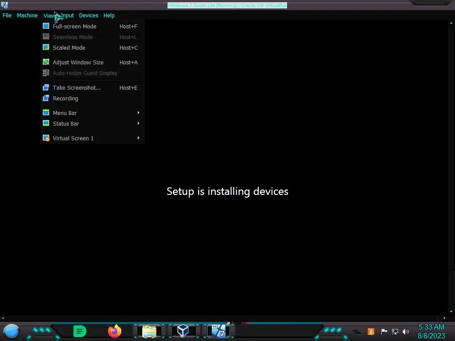The height and width of the screenshot is (341, 455).
Task: Click the Host+C shortcut label
Action: (128, 48)
